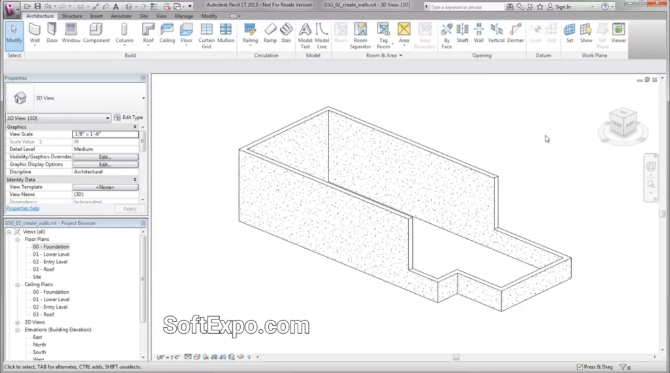Collapse the Graphics properties group
The width and height of the screenshot is (670, 373).
135,127
